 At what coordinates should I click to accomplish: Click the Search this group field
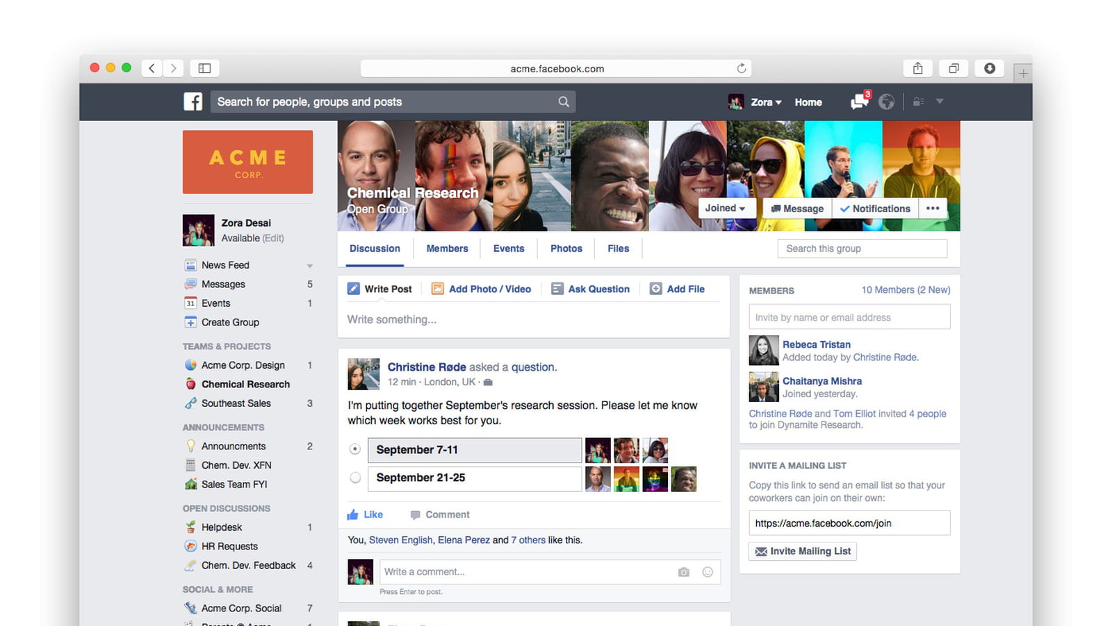(862, 248)
